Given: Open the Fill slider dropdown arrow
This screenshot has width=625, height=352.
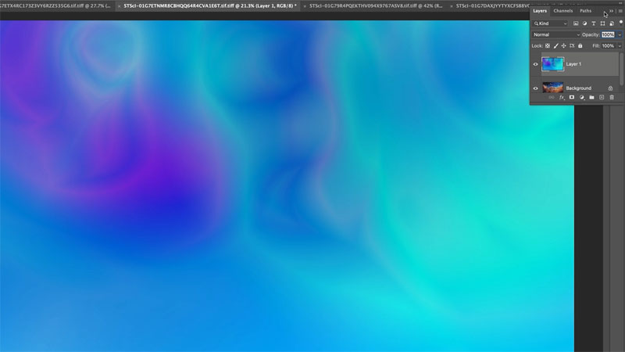Looking at the screenshot, I should pos(620,46).
